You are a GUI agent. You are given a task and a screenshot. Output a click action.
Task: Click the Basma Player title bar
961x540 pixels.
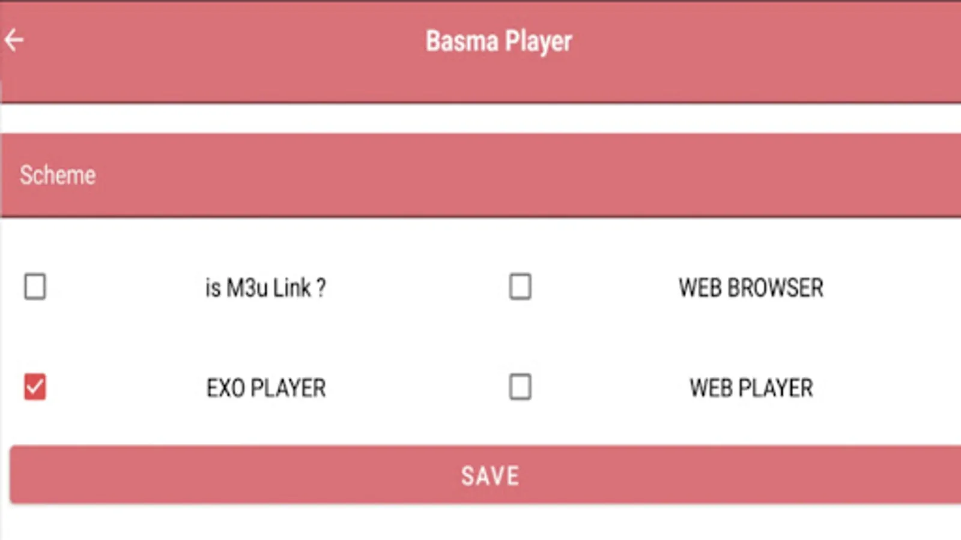coord(497,41)
